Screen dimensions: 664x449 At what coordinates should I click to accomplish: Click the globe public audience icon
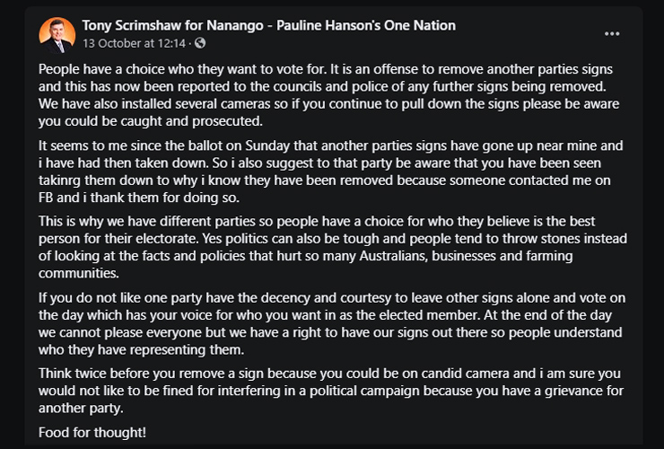[199, 43]
